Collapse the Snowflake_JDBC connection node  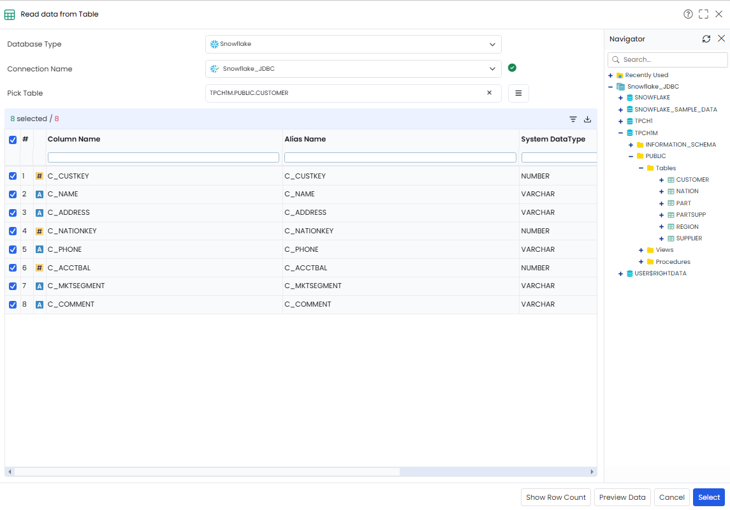point(610,87)
